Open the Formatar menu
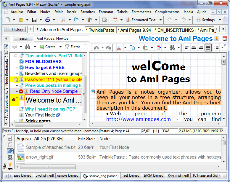 106,12
